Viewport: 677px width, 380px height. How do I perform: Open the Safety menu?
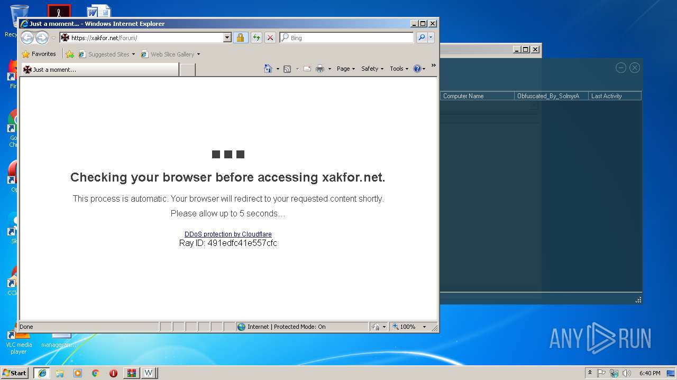coord(372,69)
